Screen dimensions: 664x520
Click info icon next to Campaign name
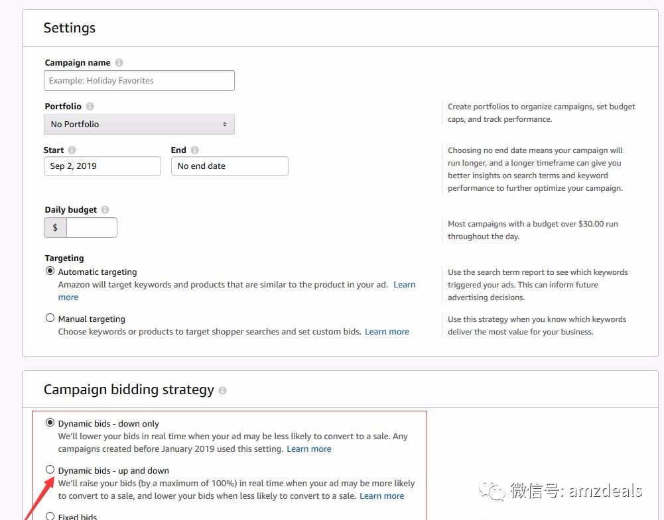pyautogui.click(x=119, y=63)
